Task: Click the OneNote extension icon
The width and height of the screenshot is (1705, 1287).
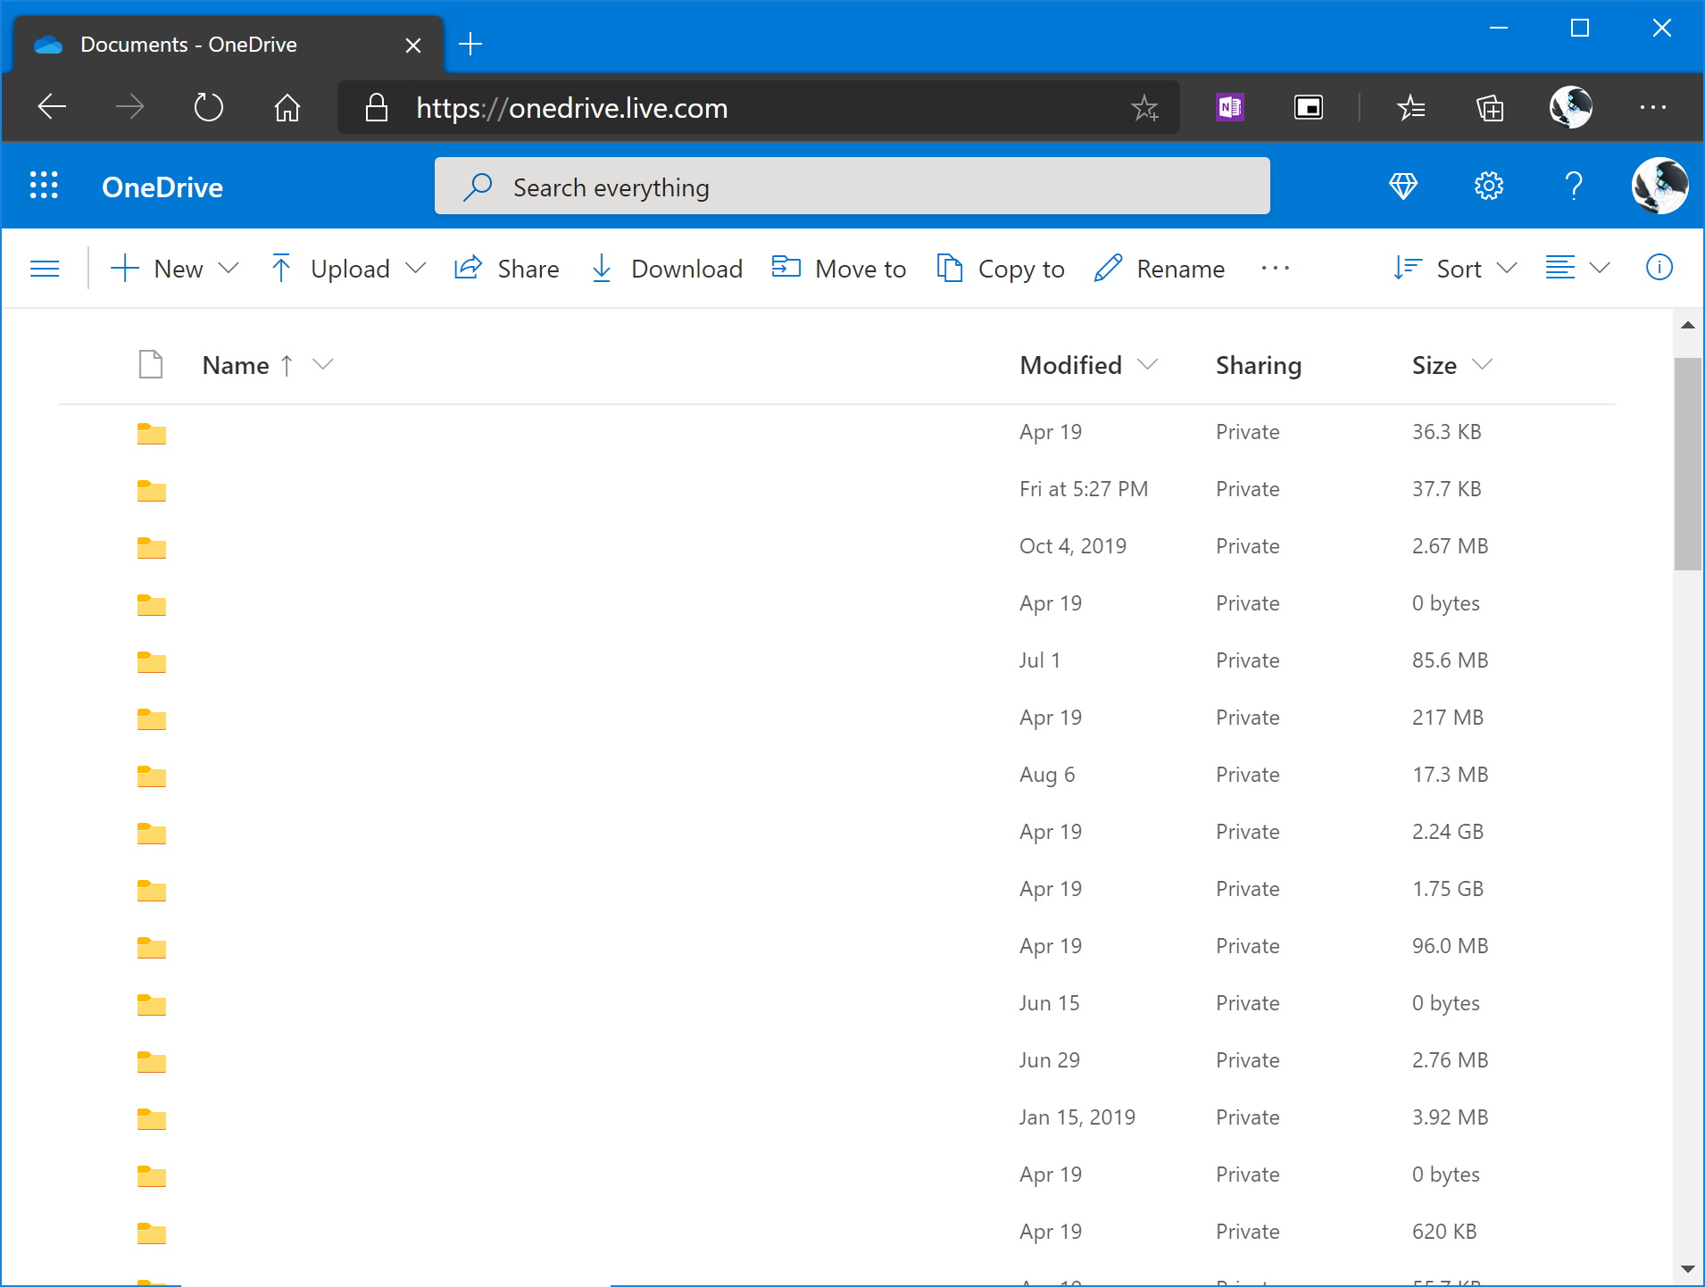Action: 1230,108
